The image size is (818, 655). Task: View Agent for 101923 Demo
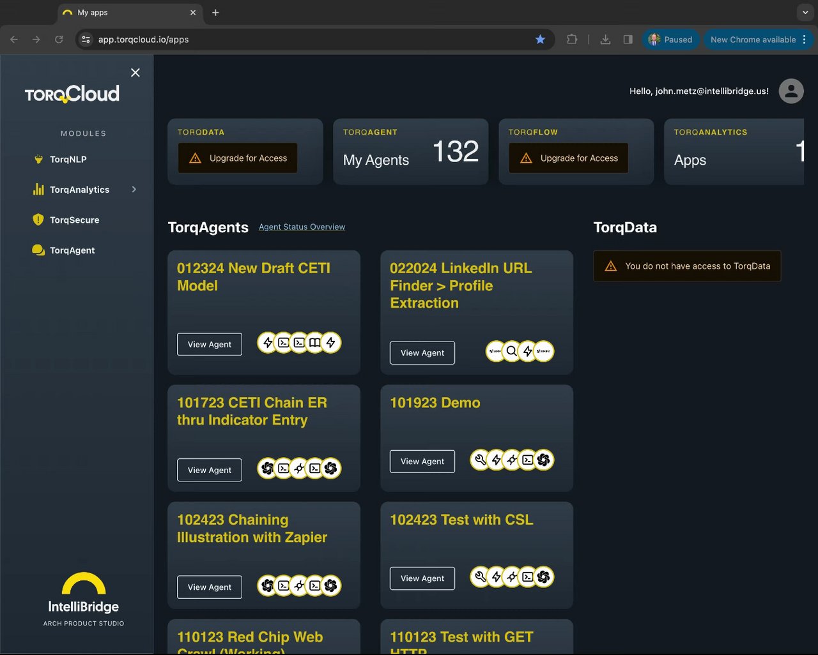(x=422, y=462)
